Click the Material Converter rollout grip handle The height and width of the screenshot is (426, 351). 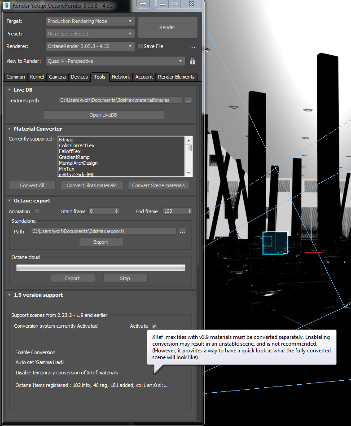[191, 129]
